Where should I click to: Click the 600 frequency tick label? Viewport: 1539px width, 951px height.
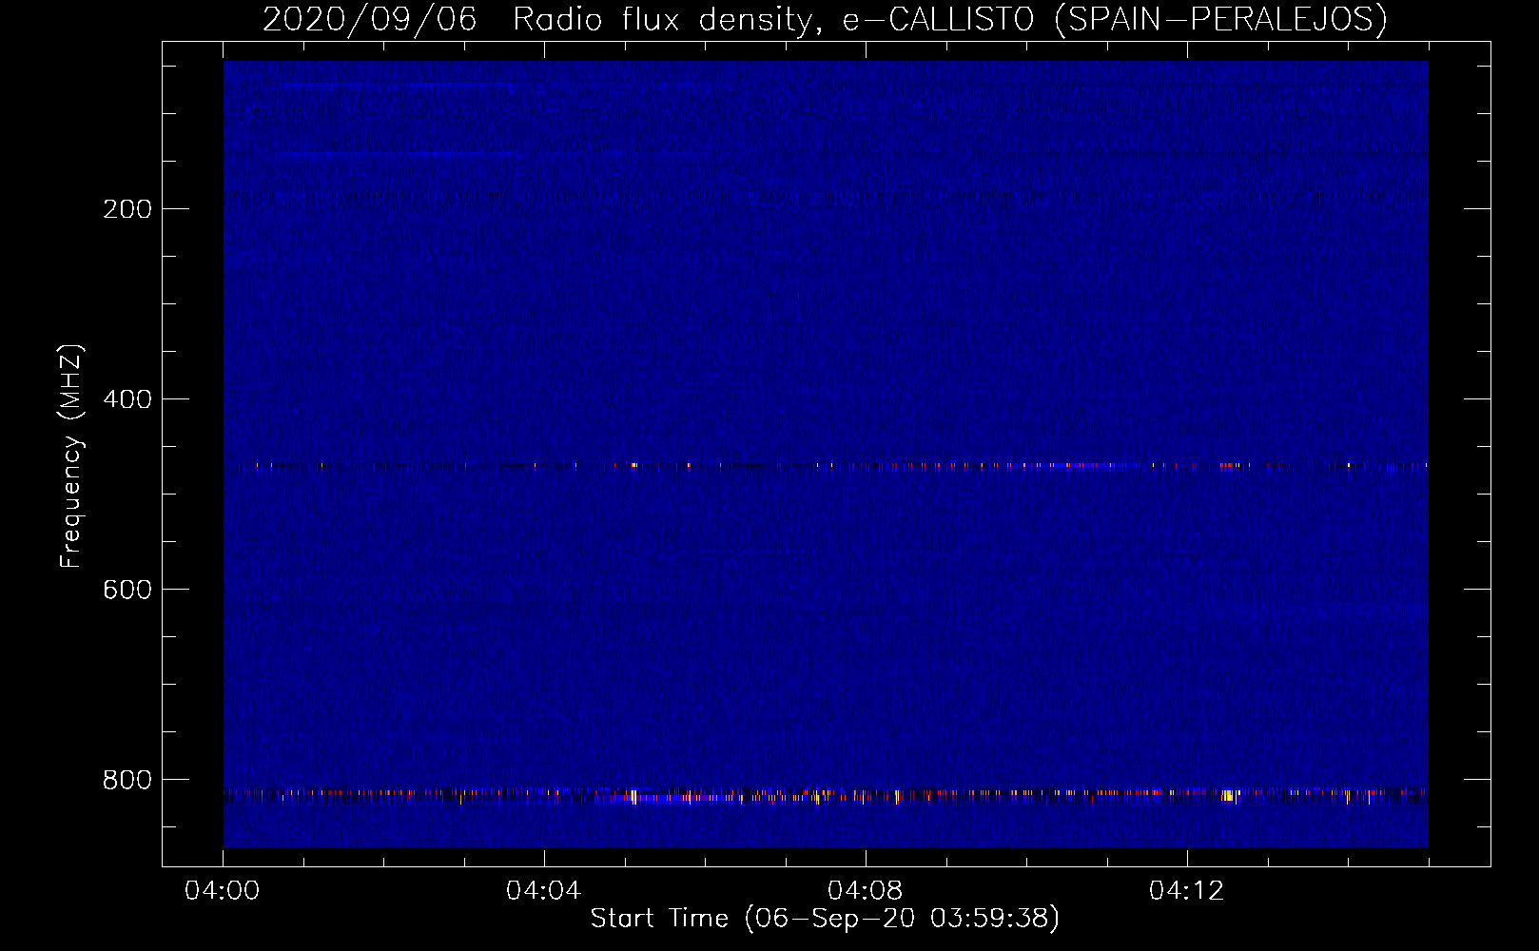127,590
